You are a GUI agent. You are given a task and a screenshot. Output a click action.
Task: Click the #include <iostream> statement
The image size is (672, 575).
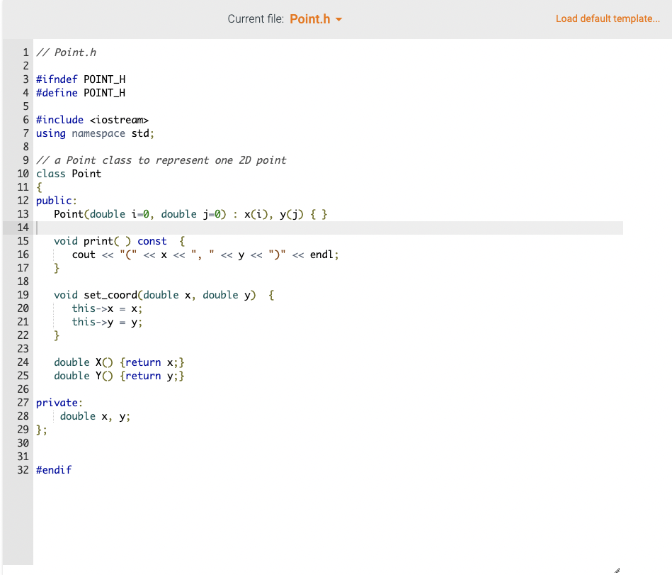pyautogui.click(x=92, y=119)
